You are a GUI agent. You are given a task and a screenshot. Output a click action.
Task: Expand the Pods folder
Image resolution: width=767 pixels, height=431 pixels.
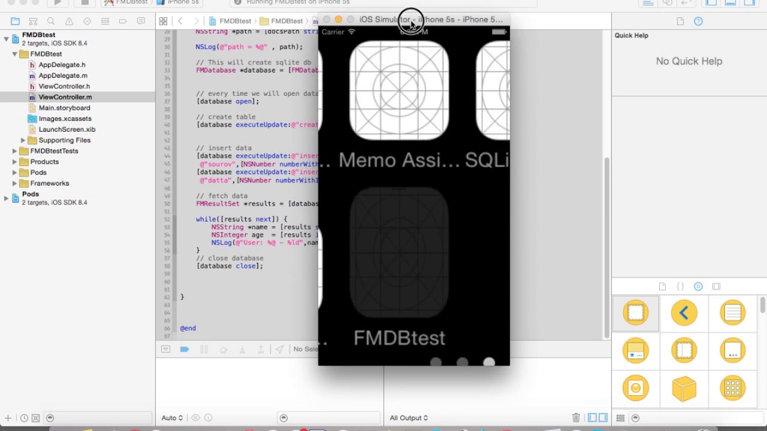[x=14, y=172]
